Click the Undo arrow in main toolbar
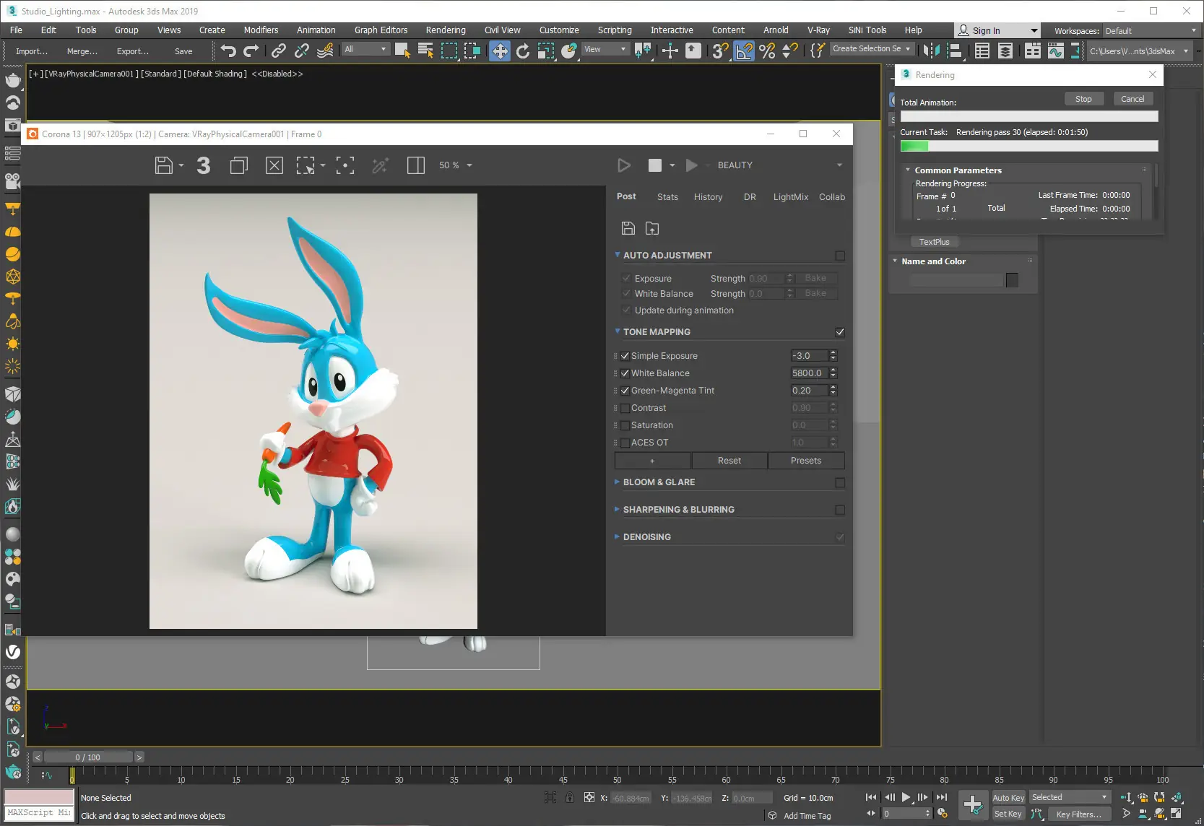This screenshot has width=1204, height=826. tap(228, 51)
